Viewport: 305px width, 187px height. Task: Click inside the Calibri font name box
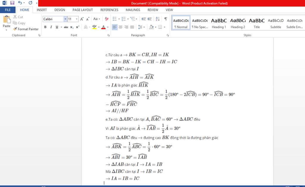(53, 19)
